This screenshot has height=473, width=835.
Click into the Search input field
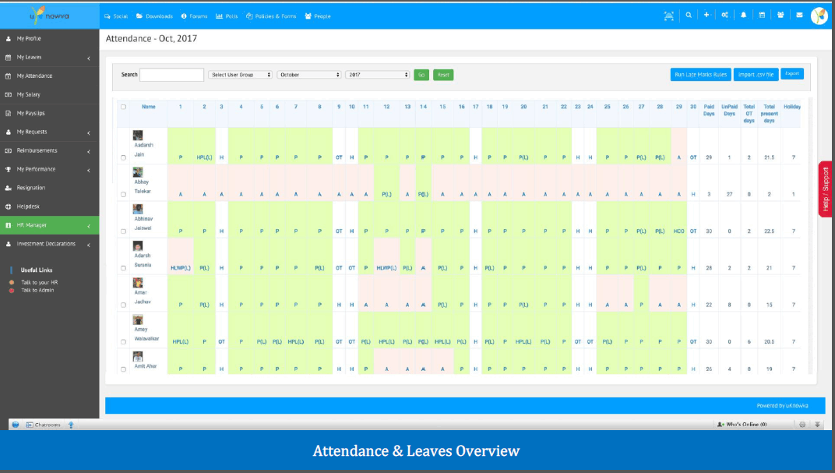tap(171, 75)
